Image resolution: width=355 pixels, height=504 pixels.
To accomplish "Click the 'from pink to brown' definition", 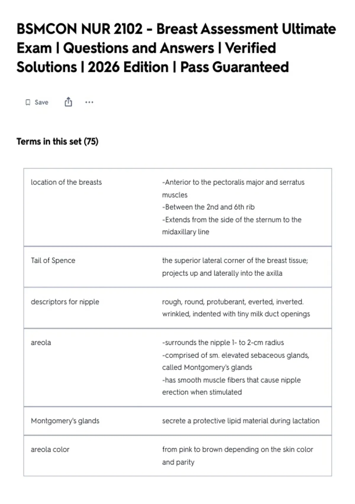I will coord(238,456).
